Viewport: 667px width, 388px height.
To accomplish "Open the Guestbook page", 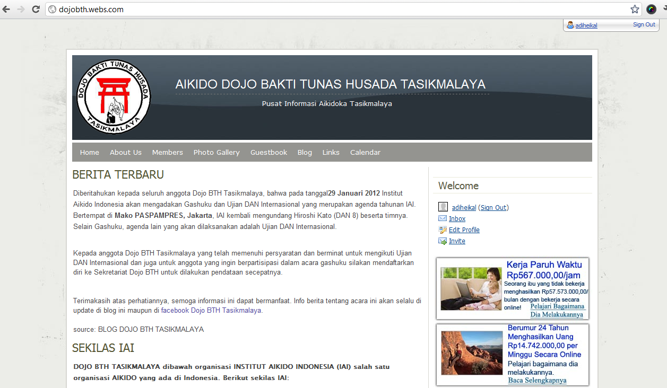I will coord(269,152).
